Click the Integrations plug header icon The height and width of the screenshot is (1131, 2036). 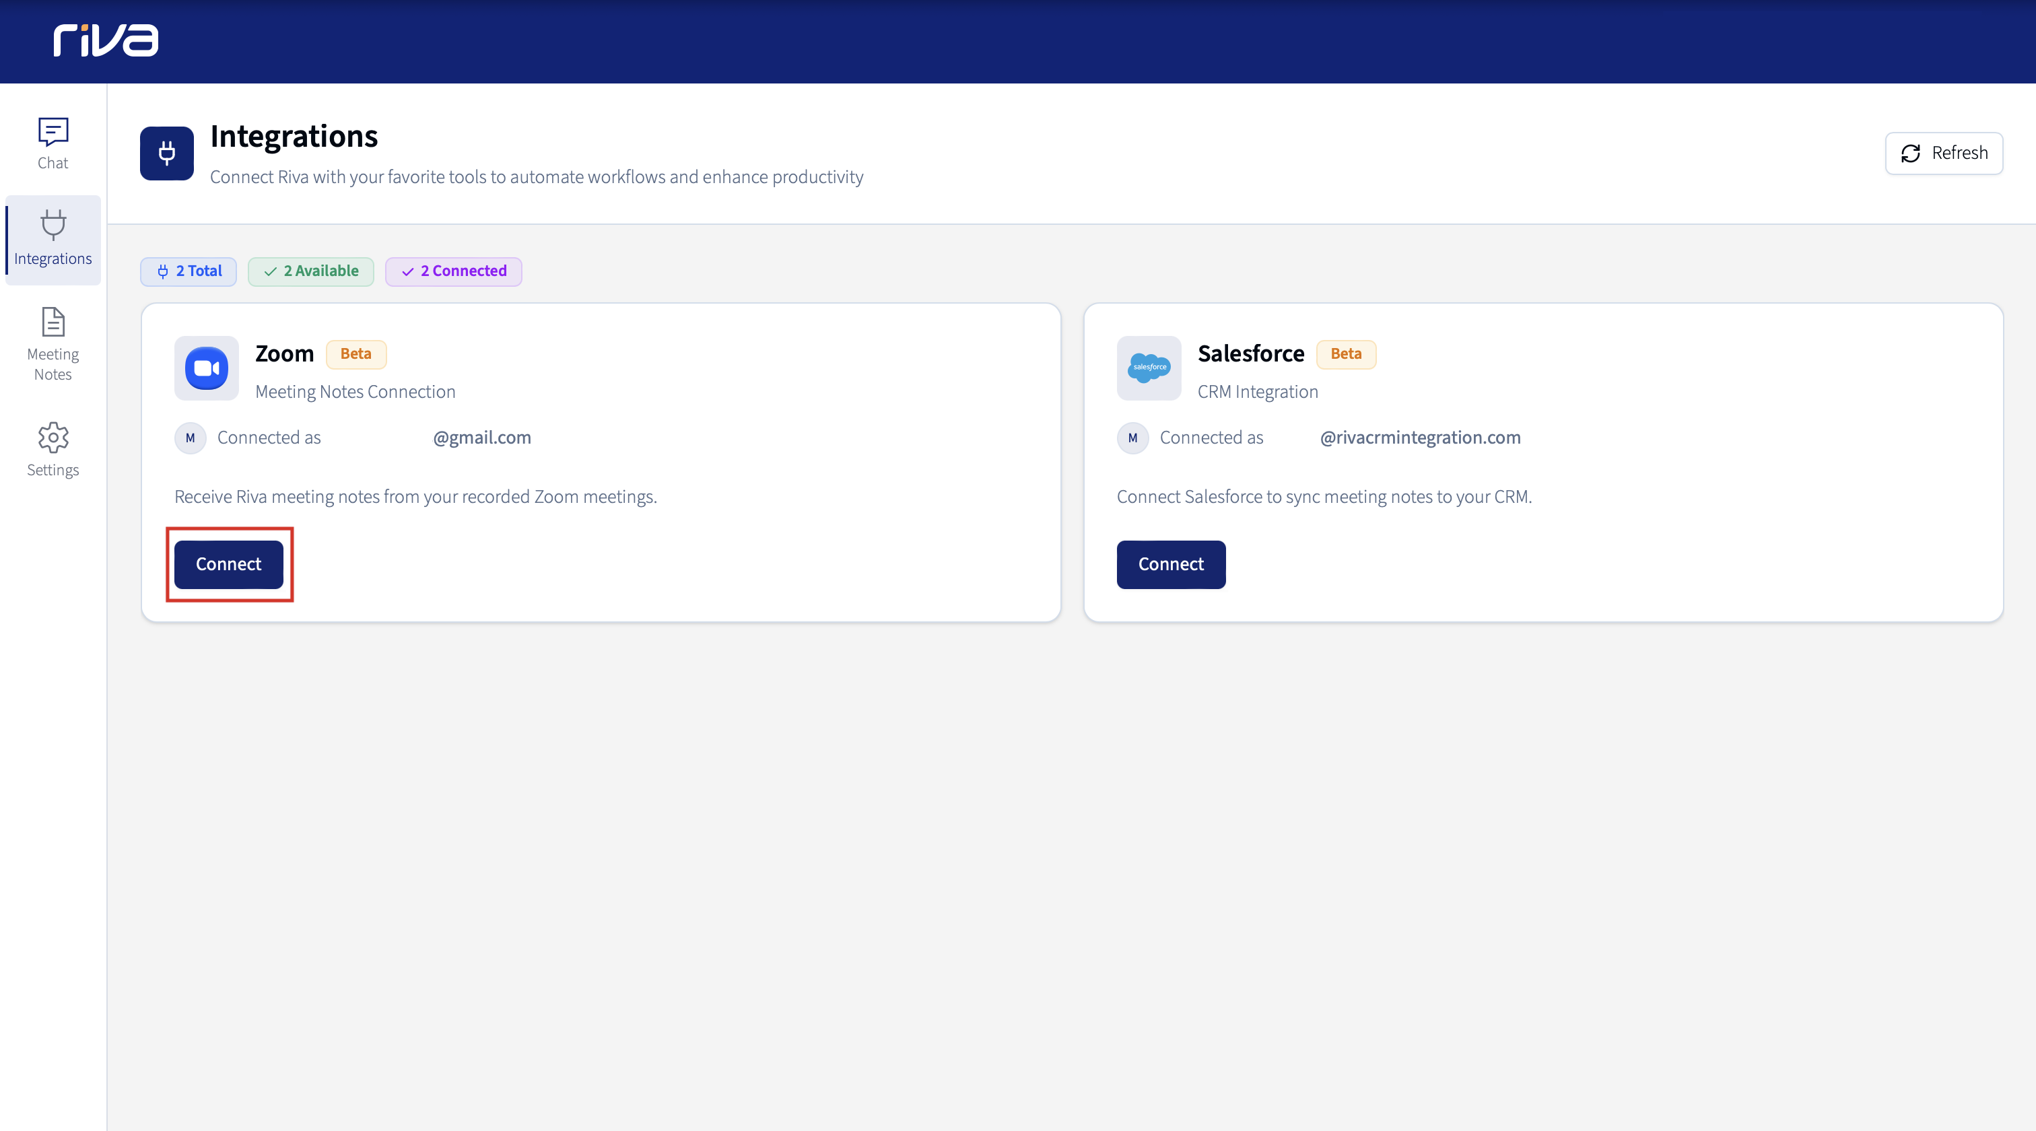pos(167,153)
